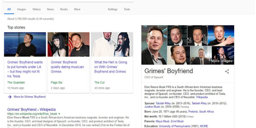Screen dimensions: 256x128
Task: Open The Cut story What the Hell Is Going on
Action: [110, 67]
